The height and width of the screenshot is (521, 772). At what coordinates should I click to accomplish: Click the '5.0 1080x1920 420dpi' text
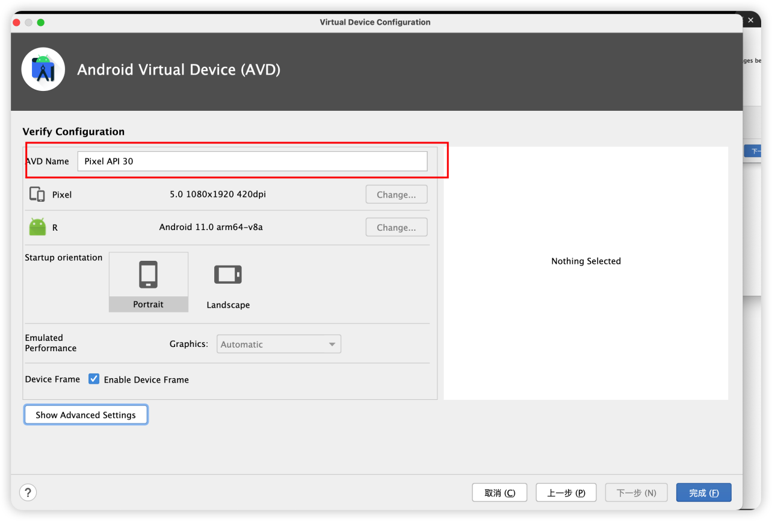[218, 195]
